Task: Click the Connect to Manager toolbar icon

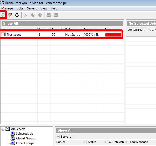Action: (x=3, y=15)
